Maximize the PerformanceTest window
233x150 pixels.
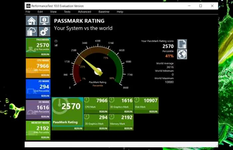click(201, 6)
